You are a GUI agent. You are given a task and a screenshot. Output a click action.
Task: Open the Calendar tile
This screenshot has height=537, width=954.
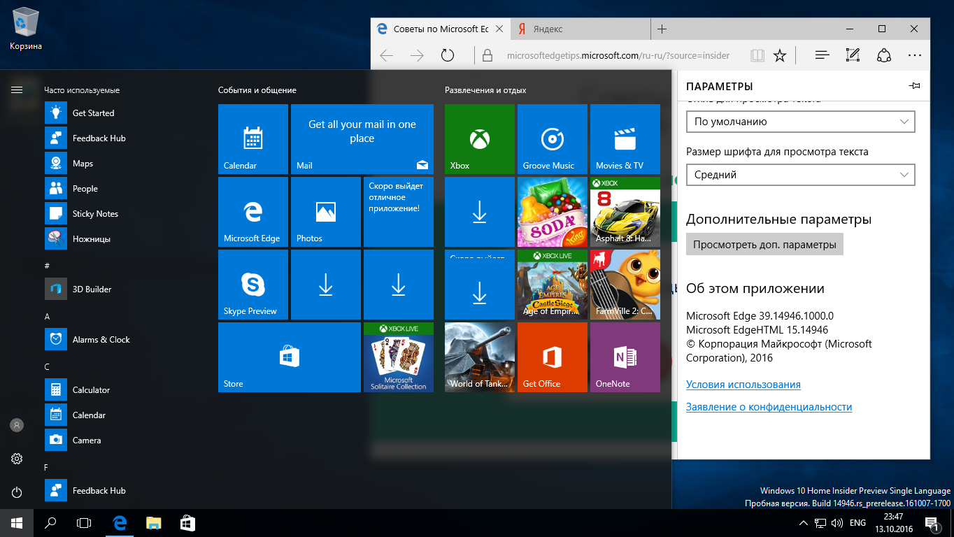(x=253, y=139)
